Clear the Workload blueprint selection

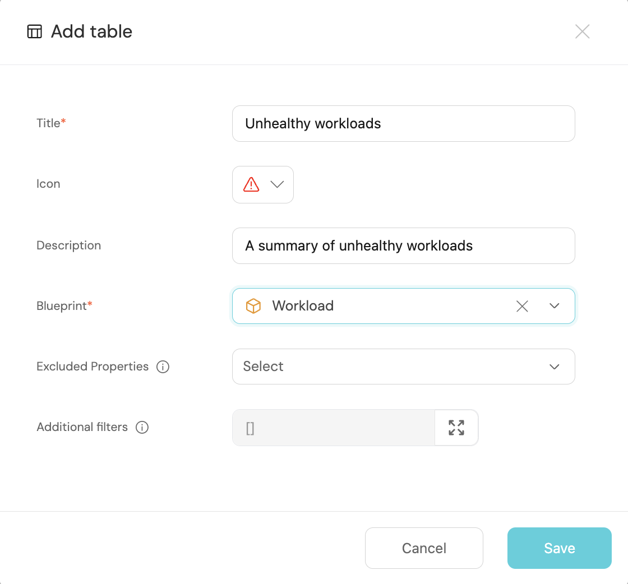(x=522, y=306)
